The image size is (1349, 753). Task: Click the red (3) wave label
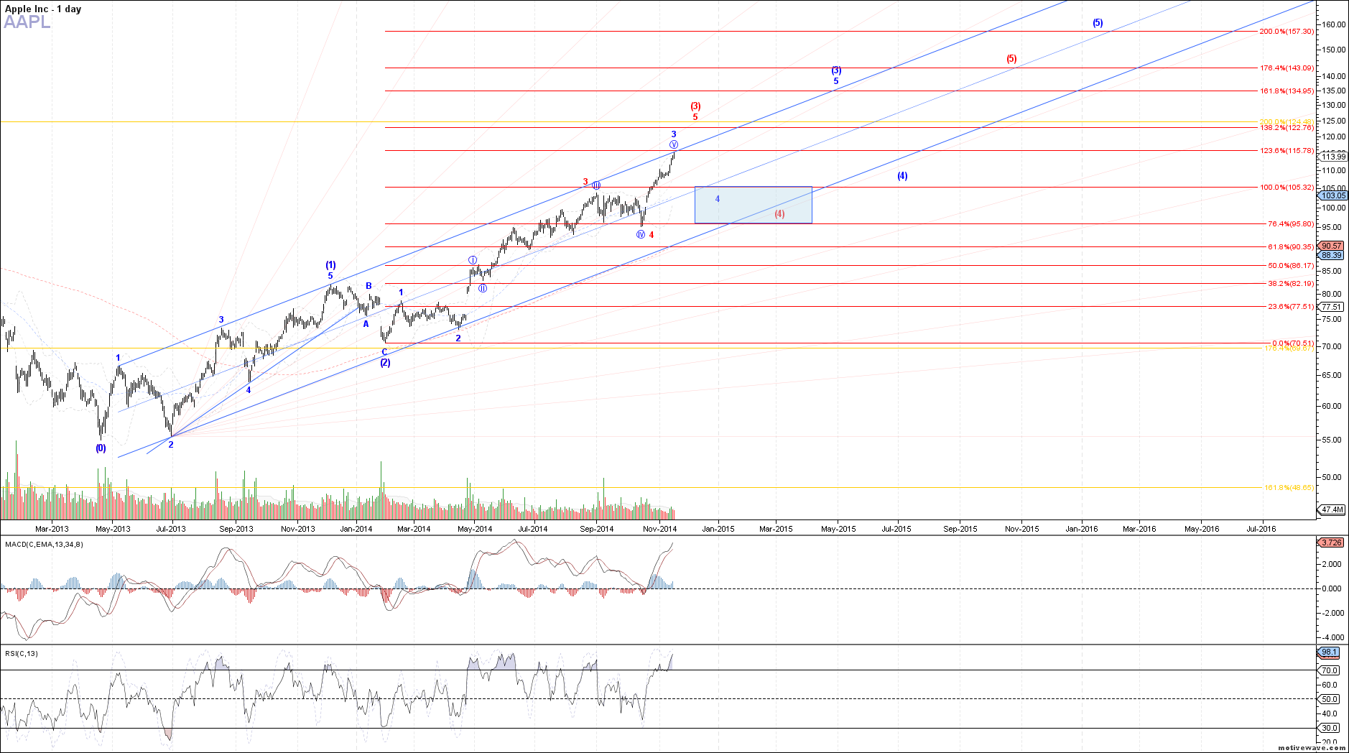[x=695, y=106]
